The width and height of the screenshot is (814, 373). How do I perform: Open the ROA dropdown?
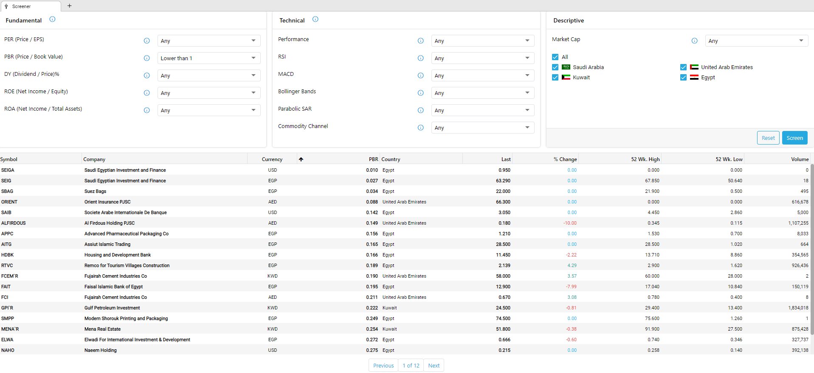[x=208, y=110]
